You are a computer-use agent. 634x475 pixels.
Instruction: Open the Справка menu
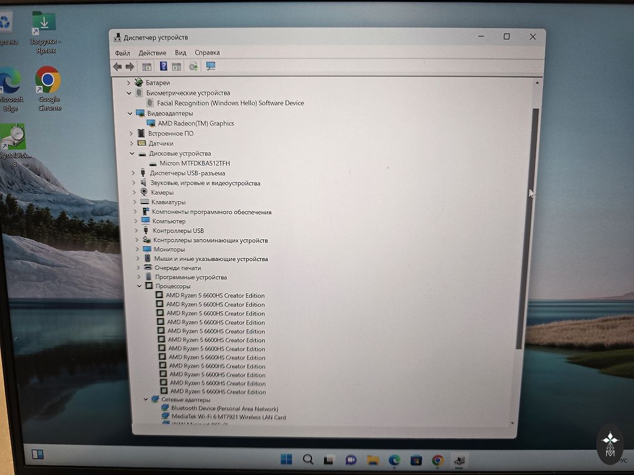(207, 53)
